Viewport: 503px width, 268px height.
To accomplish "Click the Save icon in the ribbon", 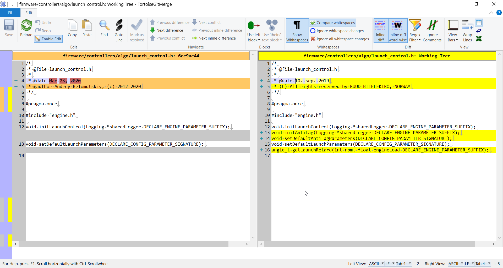I will pyautogui.click(x=9, y=28).
